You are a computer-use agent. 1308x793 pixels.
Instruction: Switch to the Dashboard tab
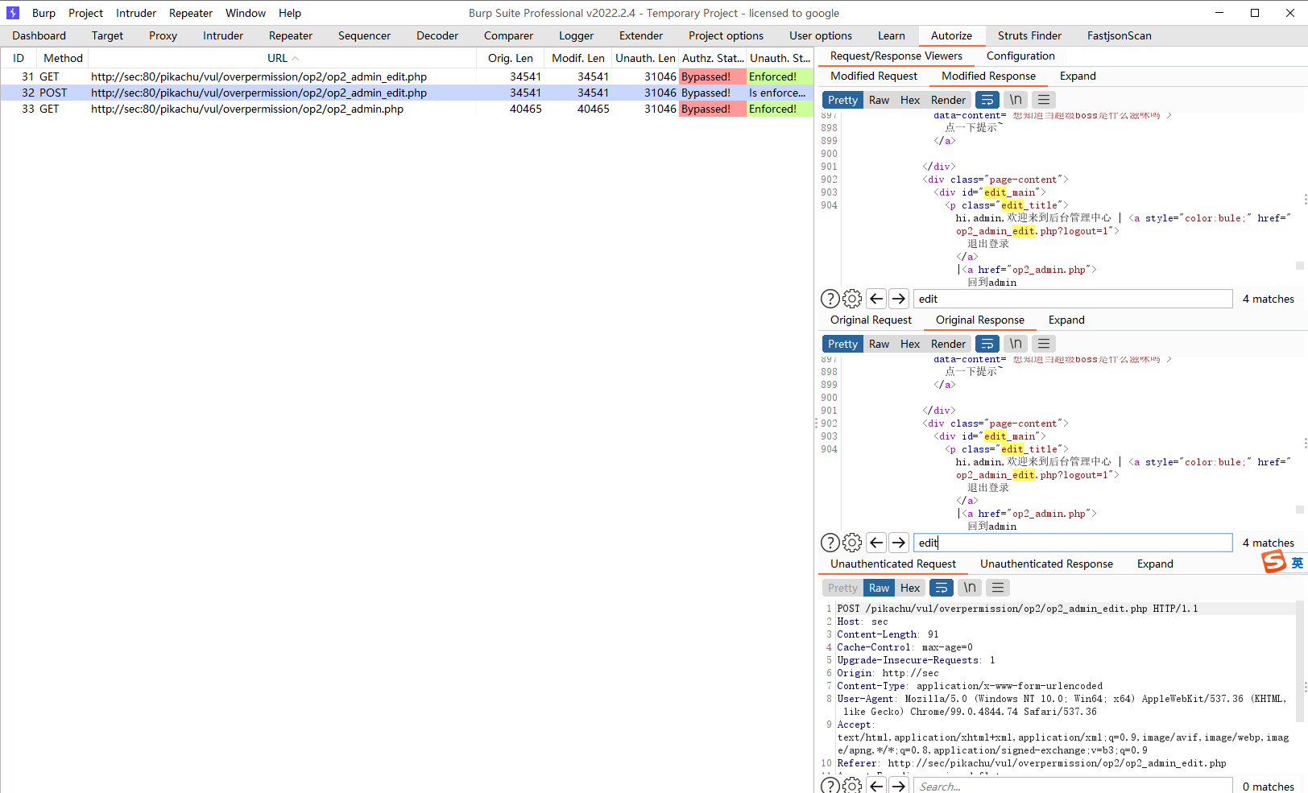39,35
